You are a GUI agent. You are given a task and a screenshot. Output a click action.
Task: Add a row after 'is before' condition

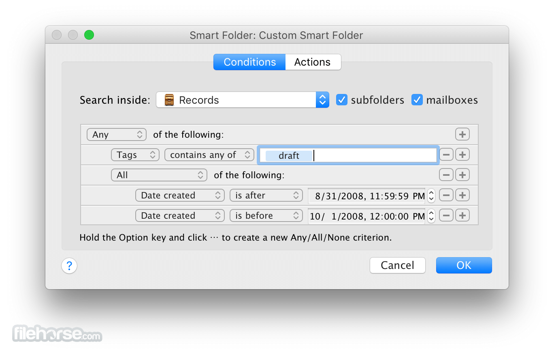[x=462, y=215]
